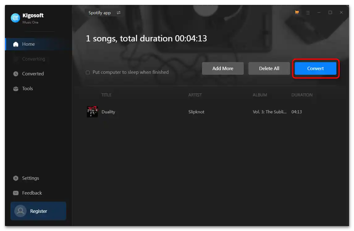Click the Slipknot artist cell
The height and width of the screenshot is (231, 354).
coord(196,112)
